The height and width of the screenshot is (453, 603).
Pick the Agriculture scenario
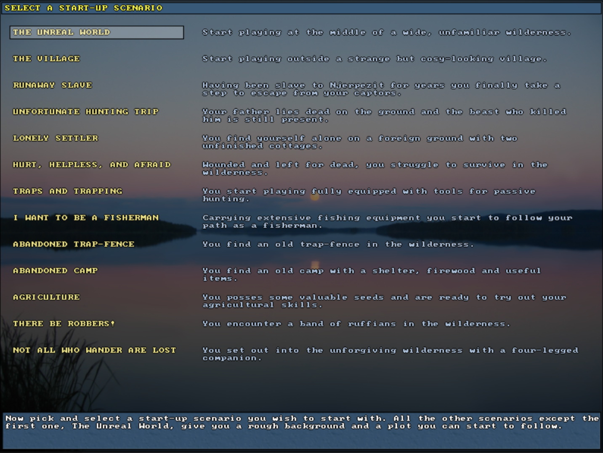pos(46,297)
